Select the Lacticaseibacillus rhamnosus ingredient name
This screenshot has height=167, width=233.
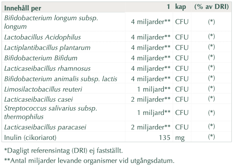click(x=48, y=68)
